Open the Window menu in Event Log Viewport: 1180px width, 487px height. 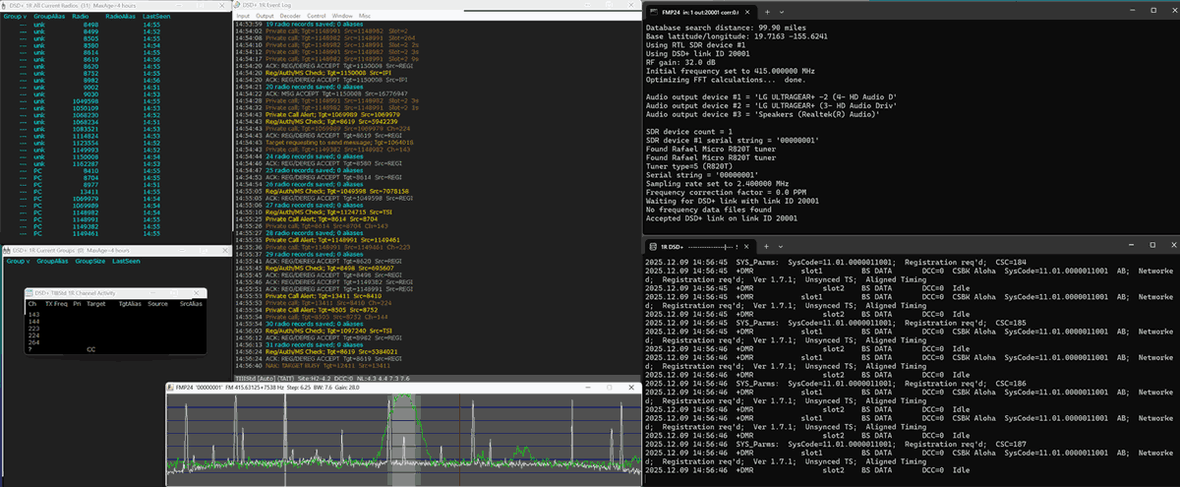pyautogui.click(x=342, y=17)
